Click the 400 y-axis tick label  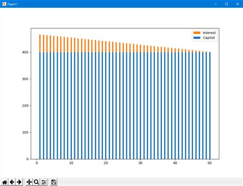point(25,52)
